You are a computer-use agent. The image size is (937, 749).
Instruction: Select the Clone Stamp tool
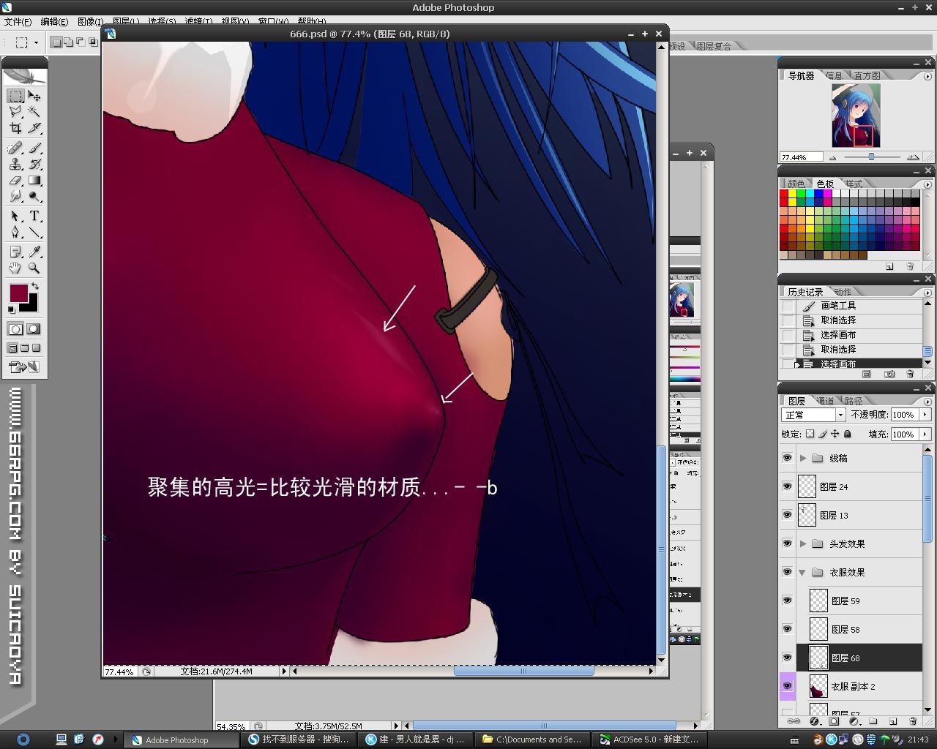(15, 164)
